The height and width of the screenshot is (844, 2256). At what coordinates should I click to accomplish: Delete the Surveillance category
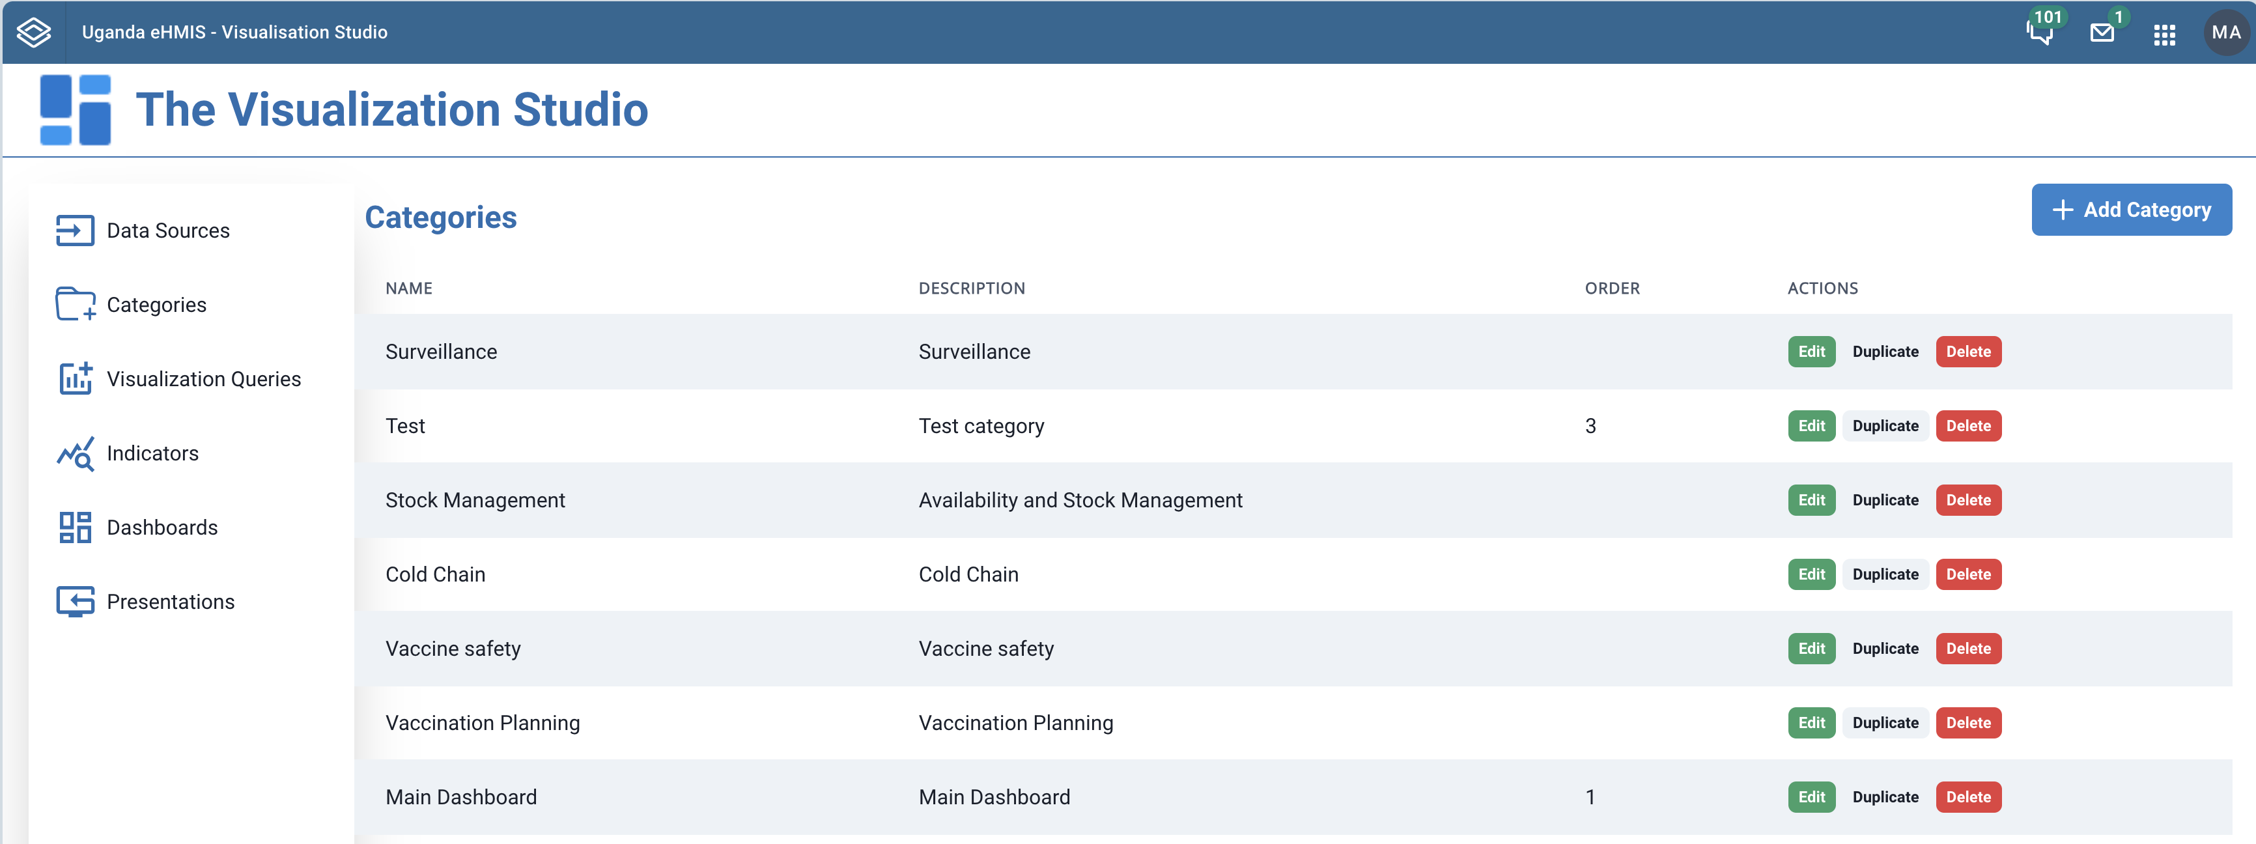(x=1968, y=351)
